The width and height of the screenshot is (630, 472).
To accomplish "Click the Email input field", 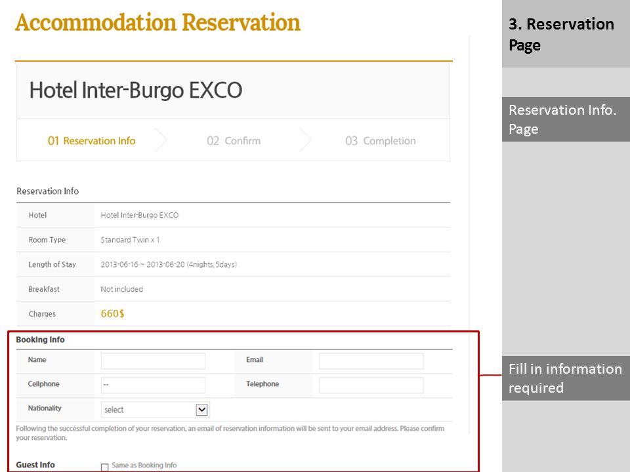I will 371,361.
